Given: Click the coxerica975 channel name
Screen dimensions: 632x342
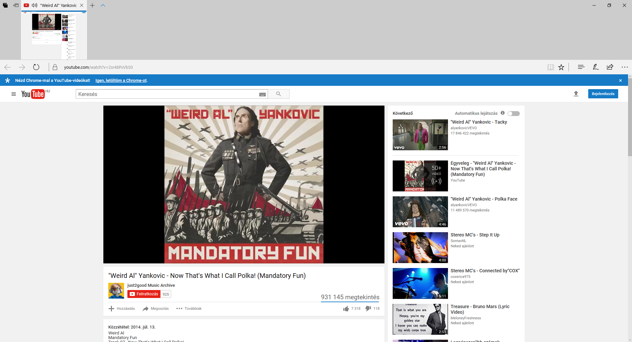Looking at the screenshot, I should pyautogui.click(x=460, y=277).
